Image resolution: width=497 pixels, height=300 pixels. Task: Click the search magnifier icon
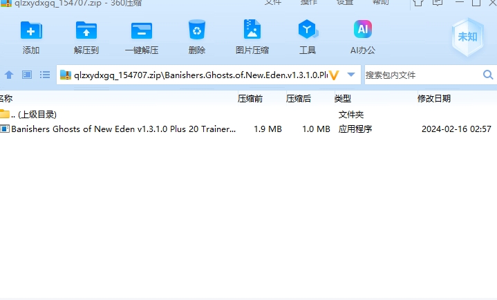click(x=488, y=75)
